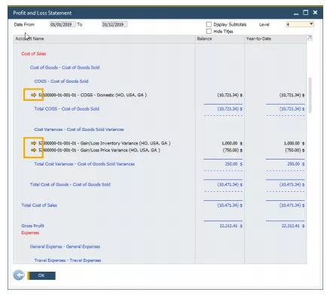Open link arrow for Gain/Loss Price Variance
The height and width of the screenshot is (295, 330).
[x=34, y=150]
